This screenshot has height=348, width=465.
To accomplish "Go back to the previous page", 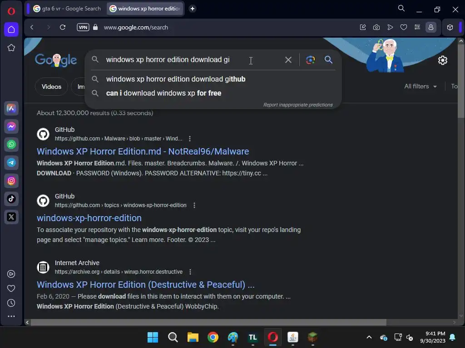I will click(32, 27).
